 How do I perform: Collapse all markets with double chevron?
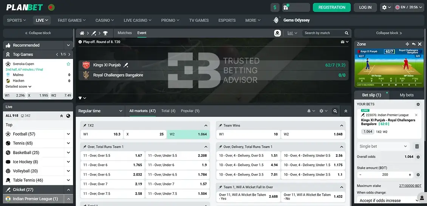346,111
